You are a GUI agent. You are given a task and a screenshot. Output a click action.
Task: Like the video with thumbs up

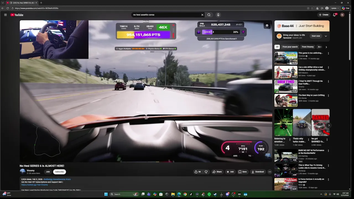click(x=198, y=172)
